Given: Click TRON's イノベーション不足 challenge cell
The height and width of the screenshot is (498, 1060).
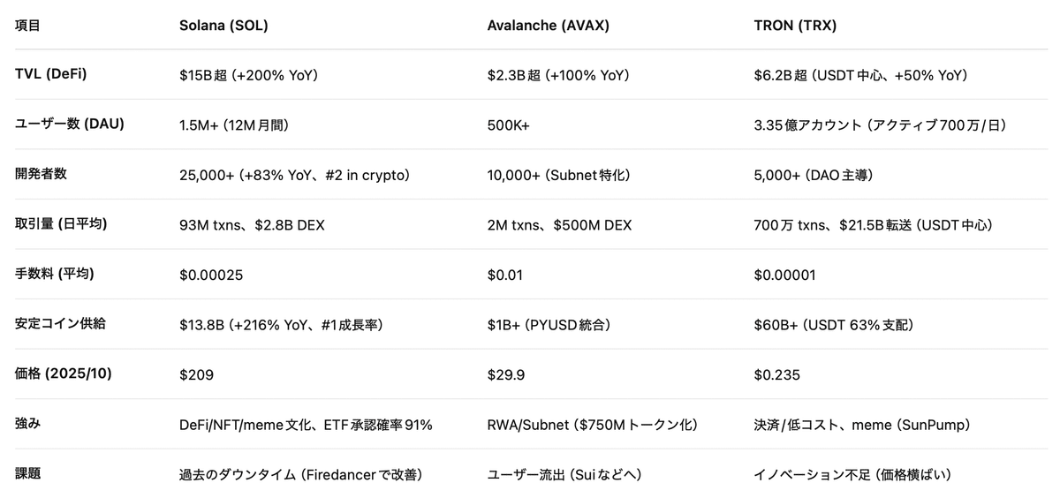Looking at the screenshot, I should click(852, 475).
